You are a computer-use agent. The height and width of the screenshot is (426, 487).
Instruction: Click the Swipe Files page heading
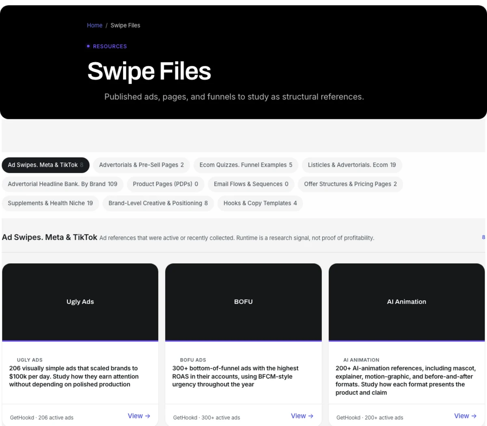pyautogui.click(x=149, y=71)
